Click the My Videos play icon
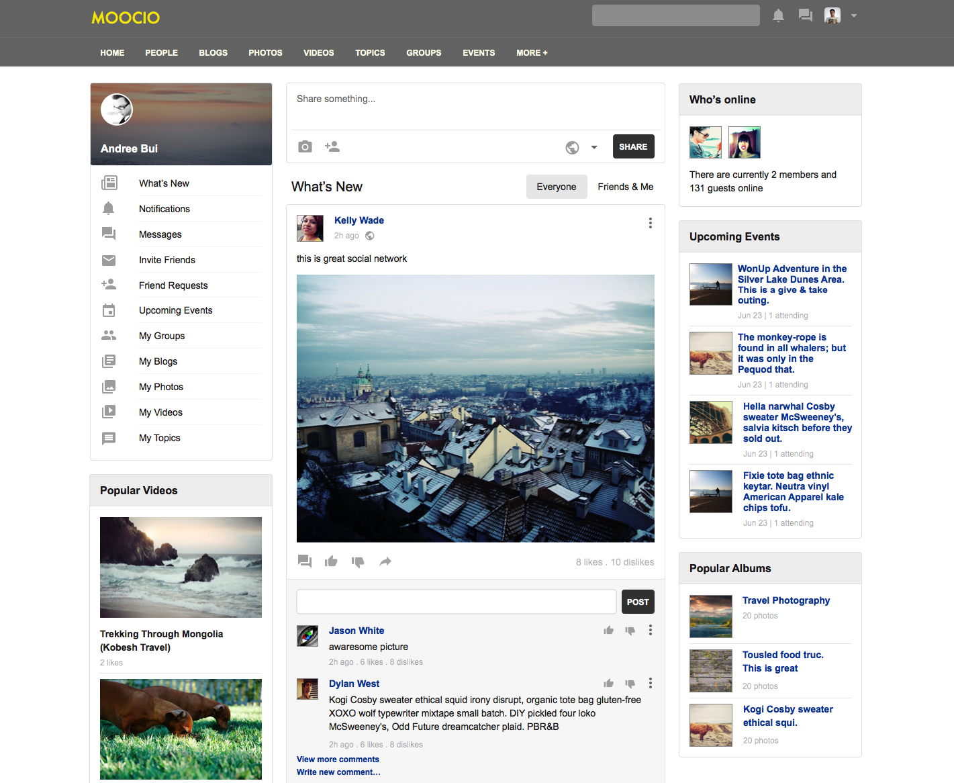The image size is (954, 783). [109, 412]
